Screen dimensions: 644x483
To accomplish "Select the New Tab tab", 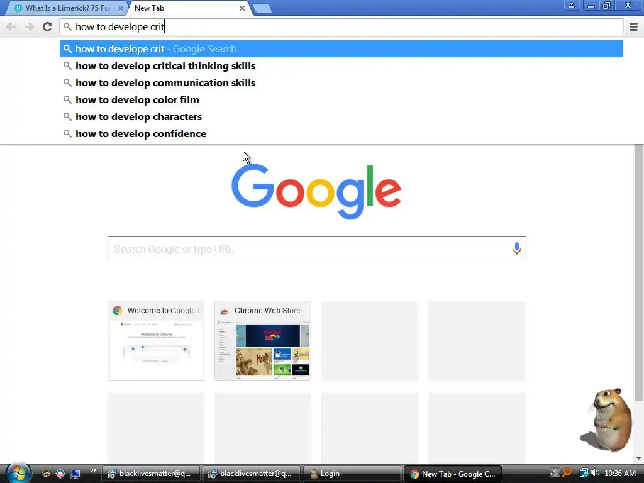I will pyautogui.click(x=189, y=8).
